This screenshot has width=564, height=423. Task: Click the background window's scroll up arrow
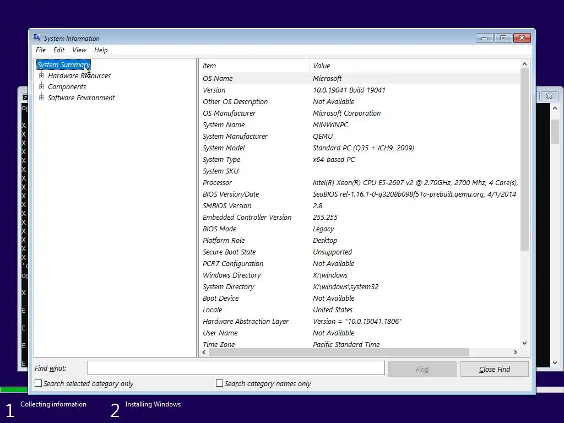point(555,109)
